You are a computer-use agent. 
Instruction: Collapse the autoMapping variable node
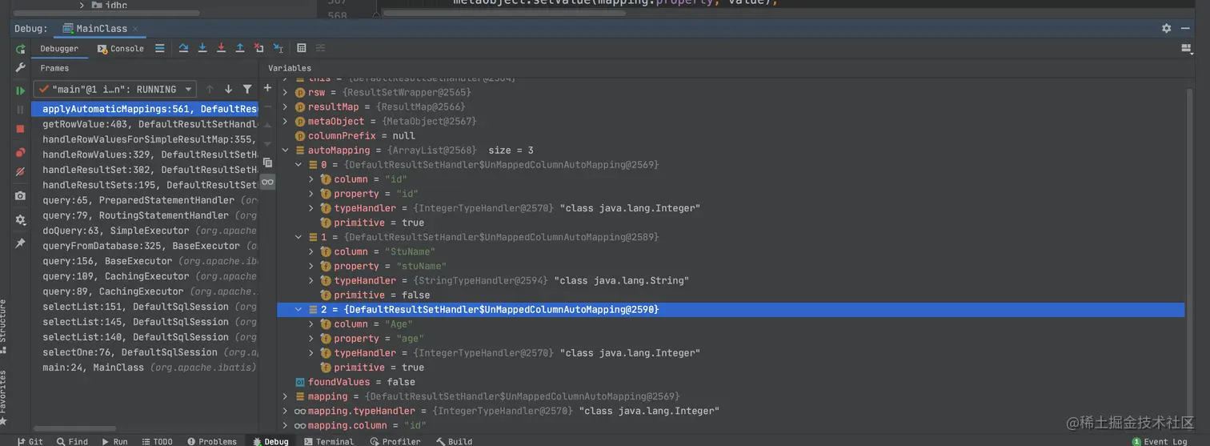pyautogui.click(x=286, y=151)
